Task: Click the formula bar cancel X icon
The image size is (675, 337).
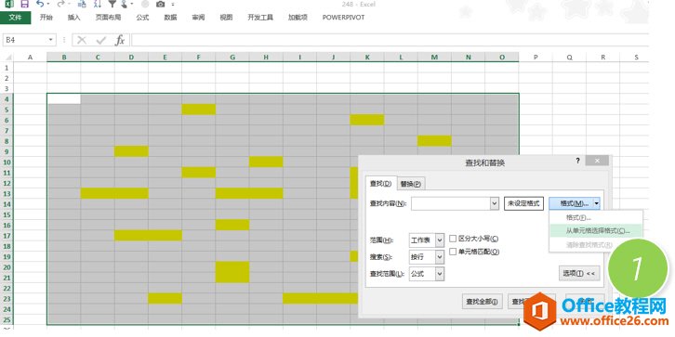Action: tap(82, 40)
